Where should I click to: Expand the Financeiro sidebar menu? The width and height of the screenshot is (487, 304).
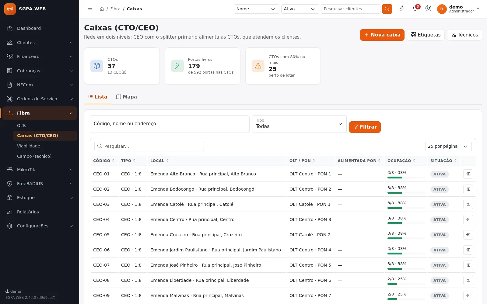pyautogui.click(x=40, y=57)
